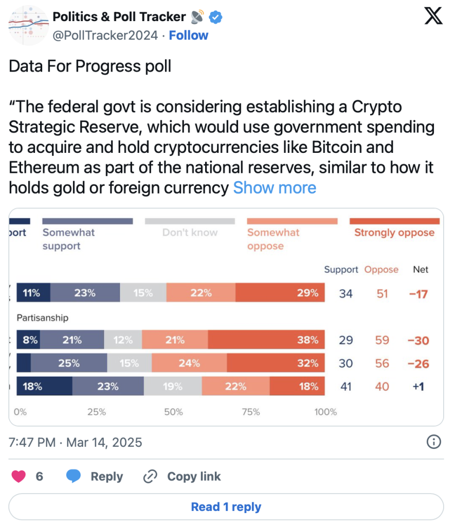Click the Copy link text

coord(194,477)
